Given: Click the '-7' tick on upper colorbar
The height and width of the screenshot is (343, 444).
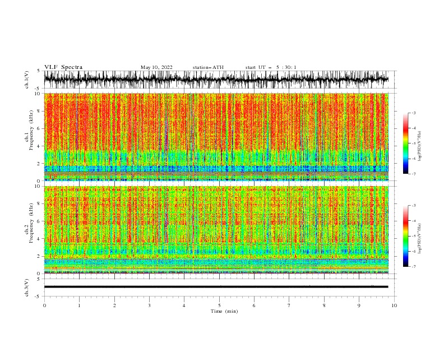Looking at the screenshot, I should [x=413, y=174].
